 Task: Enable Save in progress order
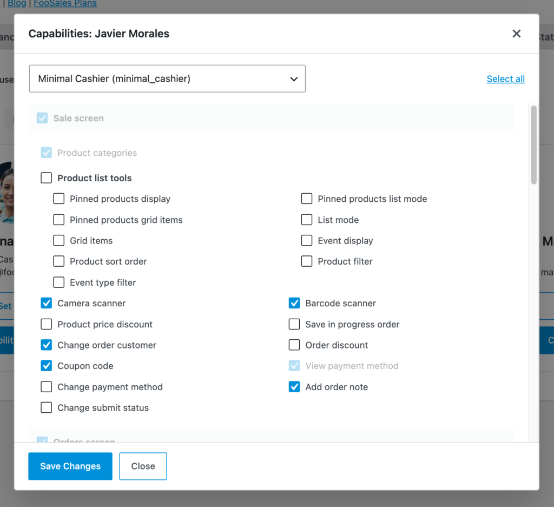point(294,324)
